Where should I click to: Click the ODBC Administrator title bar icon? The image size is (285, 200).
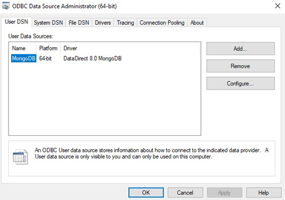coord(5,6)
